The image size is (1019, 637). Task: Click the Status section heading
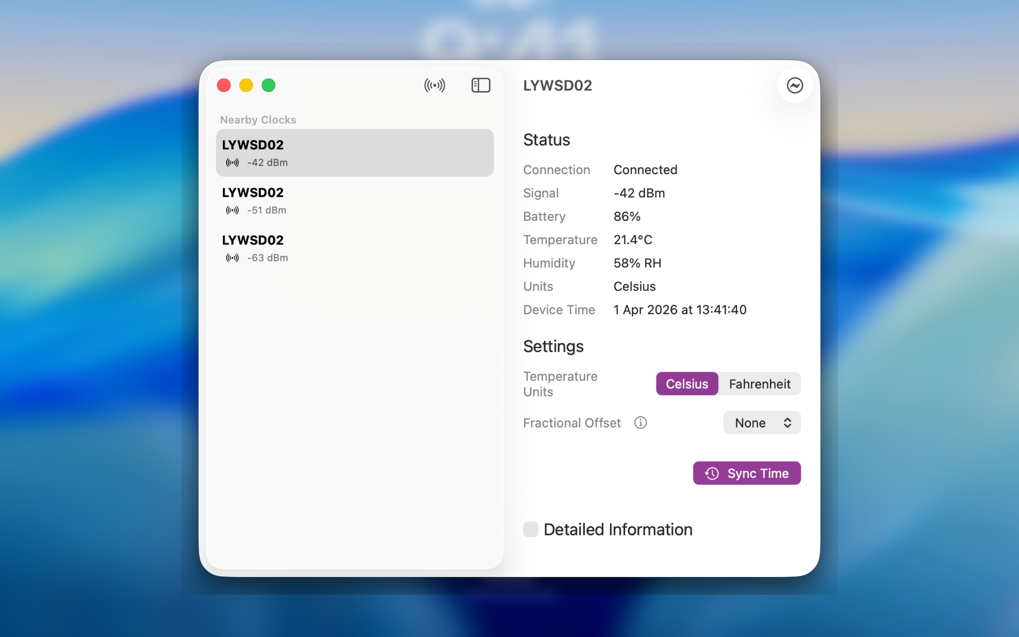tap(546, 140)
